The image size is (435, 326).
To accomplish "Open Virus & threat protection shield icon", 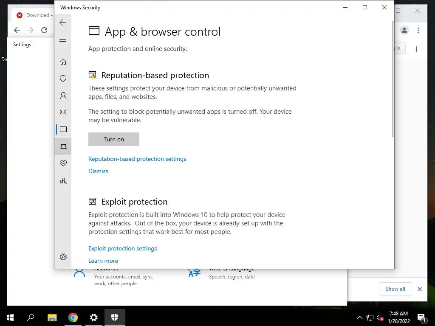I will pyautogui.click(x=63, y=79).
